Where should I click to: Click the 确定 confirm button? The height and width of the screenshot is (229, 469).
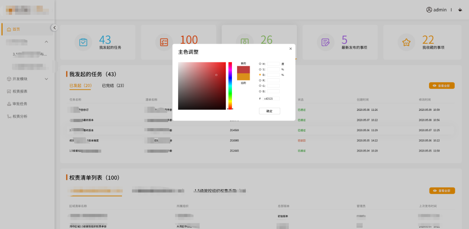coord(270,111)
